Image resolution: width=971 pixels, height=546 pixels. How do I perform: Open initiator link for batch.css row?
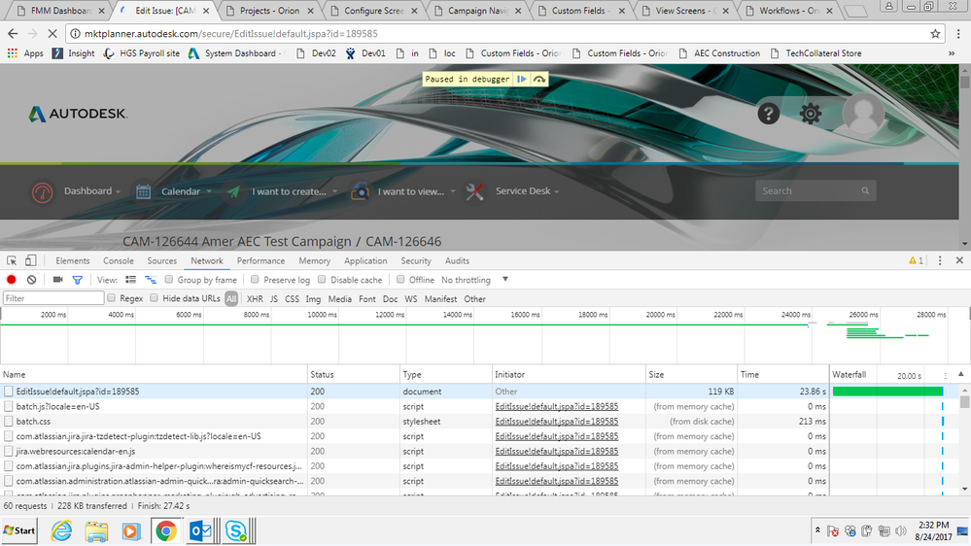pos(556,421)
